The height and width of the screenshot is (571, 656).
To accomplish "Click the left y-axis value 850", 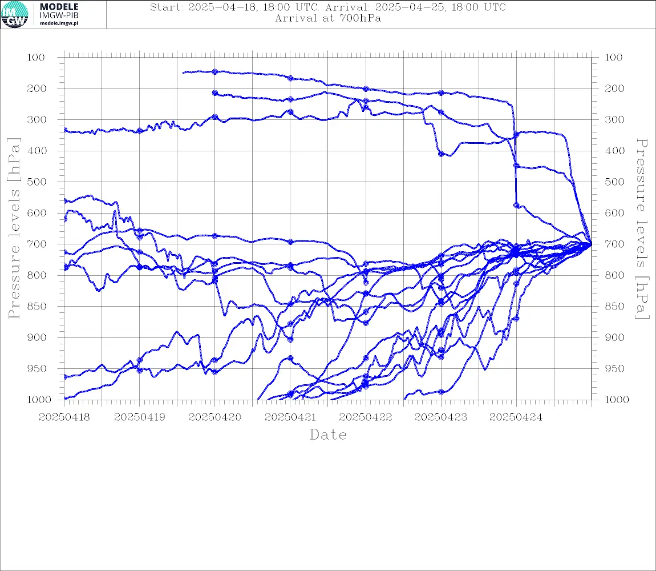I will pos(36,306).
